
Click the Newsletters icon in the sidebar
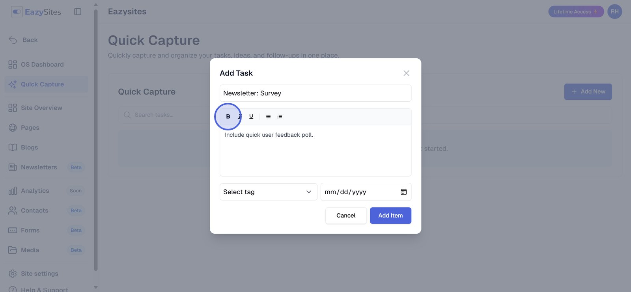click(x=12, y=167)
